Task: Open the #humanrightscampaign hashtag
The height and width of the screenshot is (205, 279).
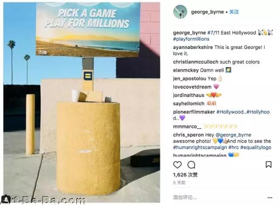Action: [x=200, y=147]
